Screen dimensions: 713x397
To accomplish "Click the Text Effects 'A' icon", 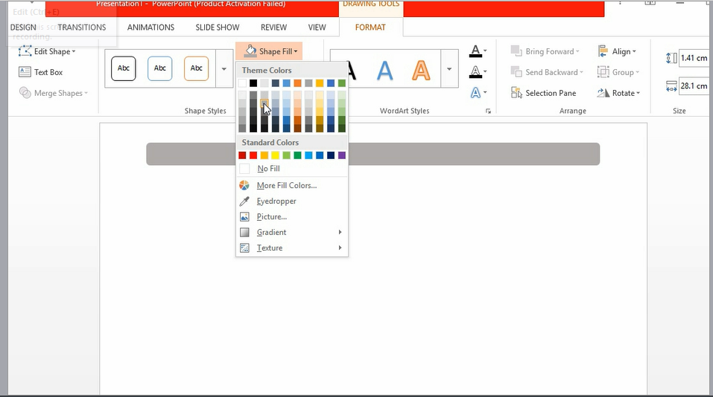I will click(475, 92).
